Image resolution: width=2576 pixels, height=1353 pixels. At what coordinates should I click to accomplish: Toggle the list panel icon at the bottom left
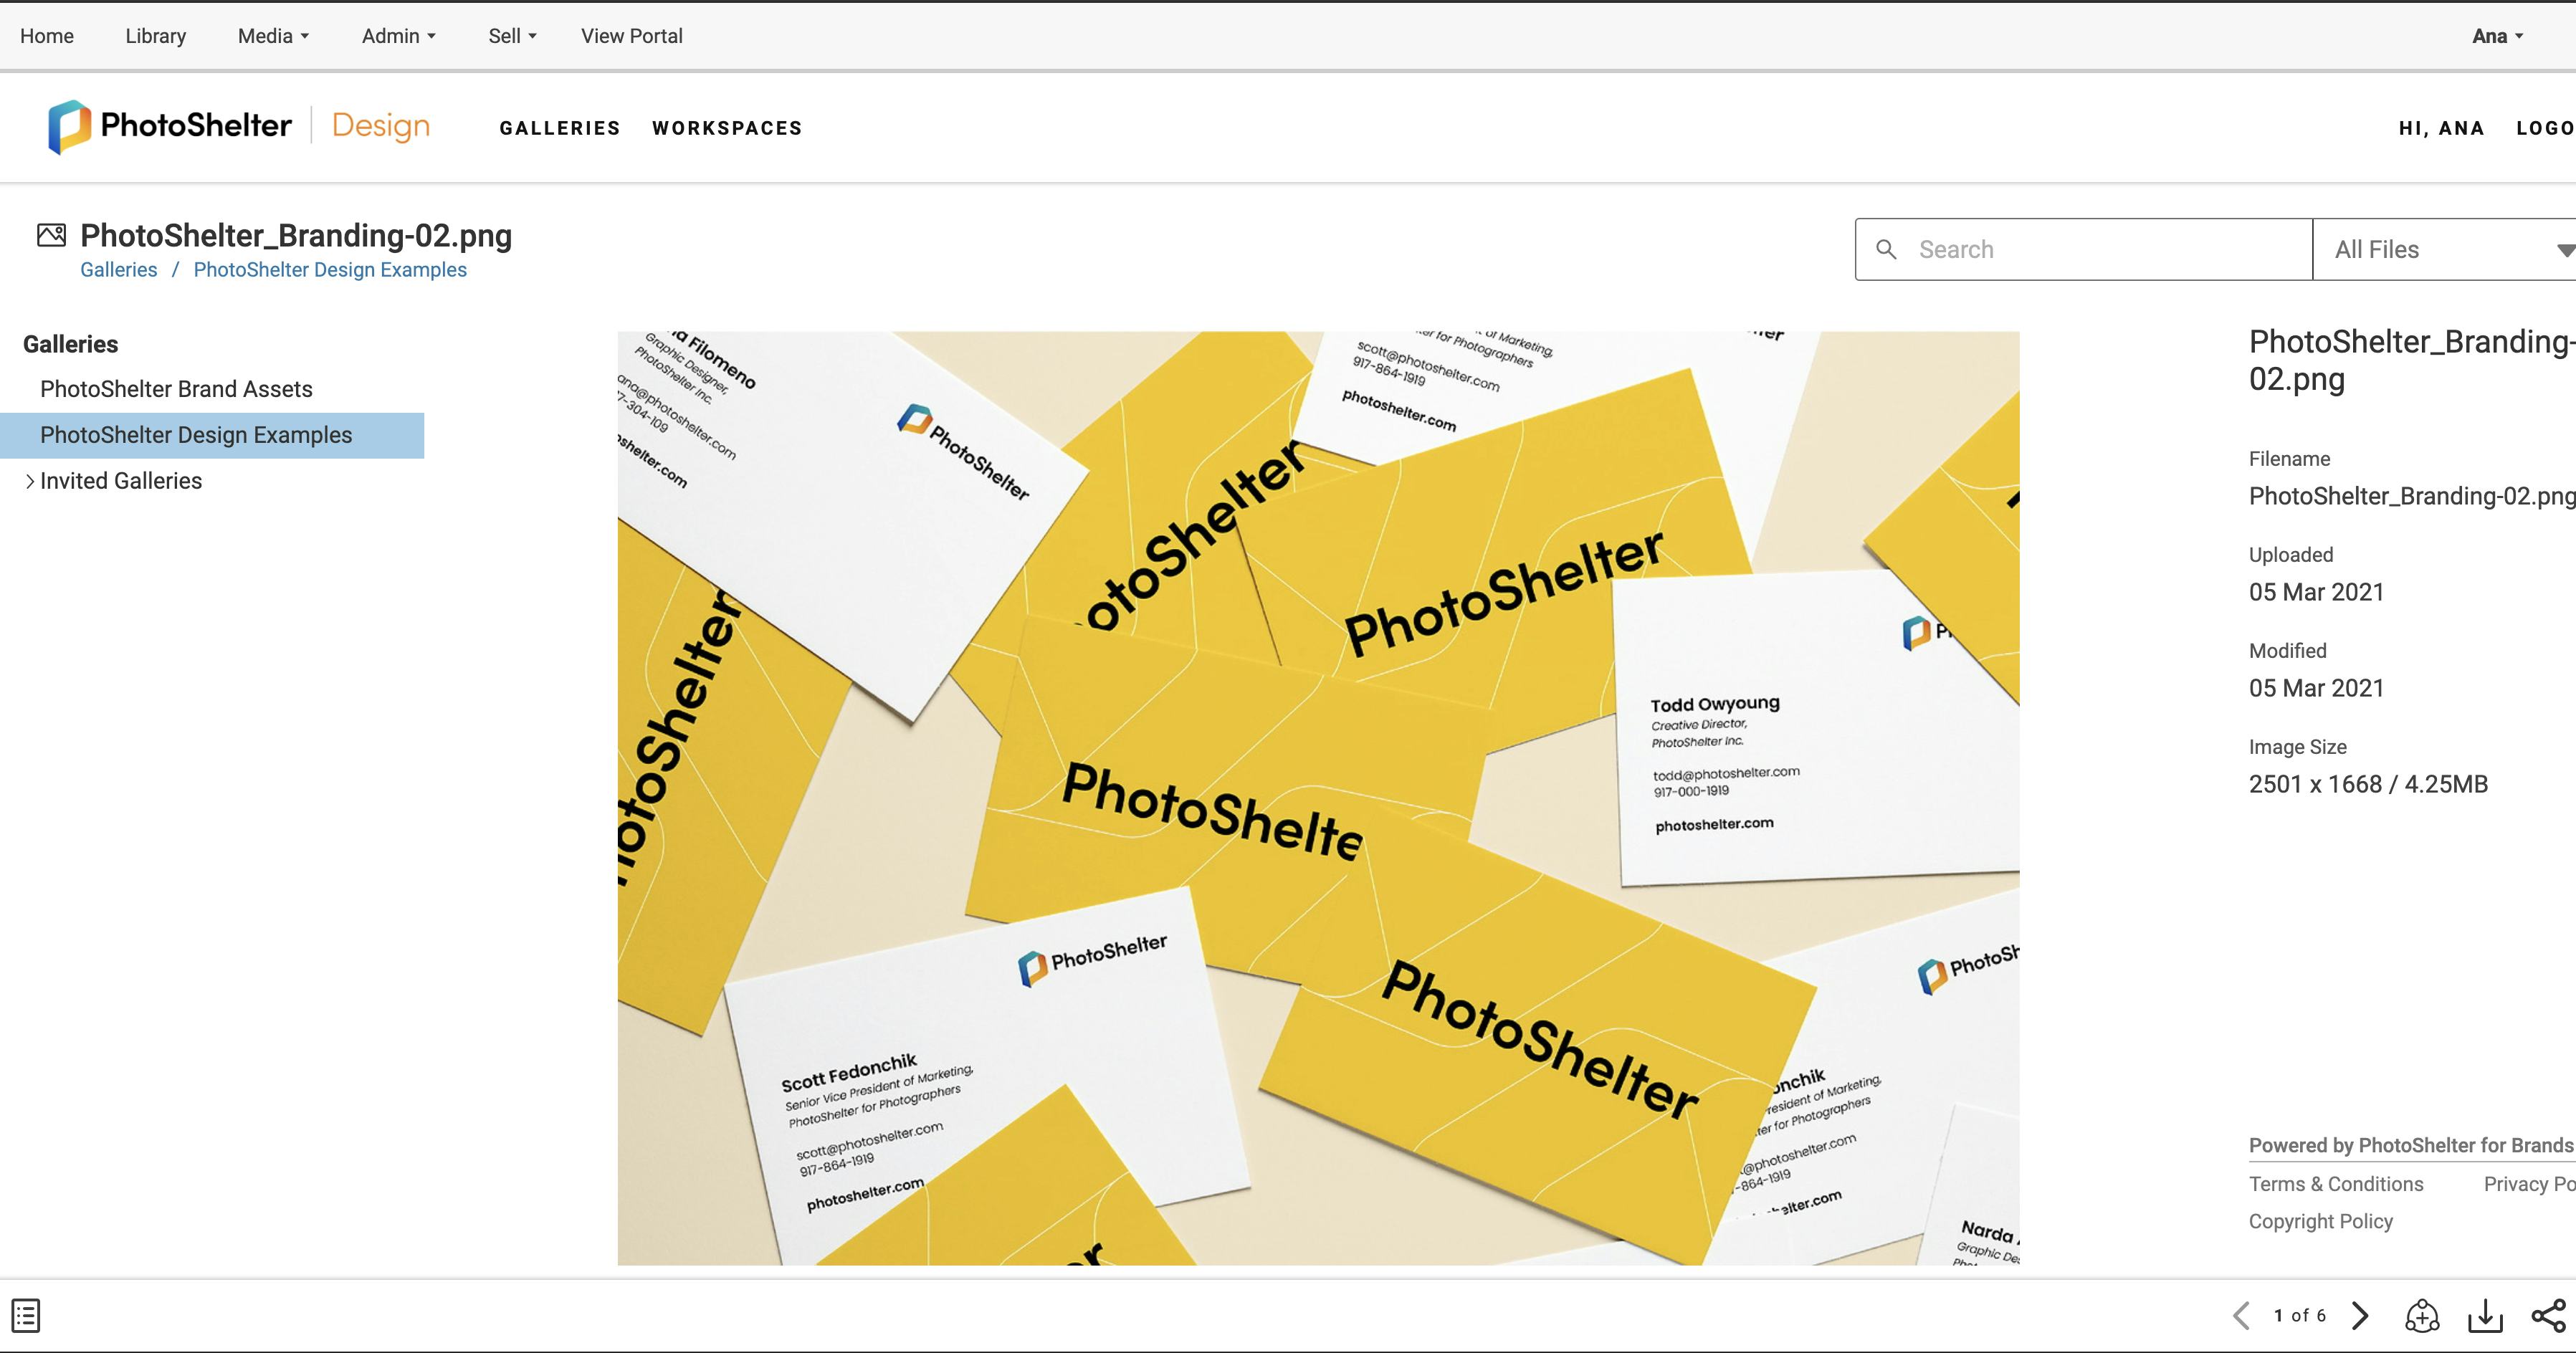click(x=26, y=1316)
